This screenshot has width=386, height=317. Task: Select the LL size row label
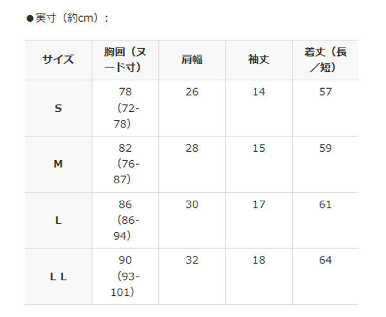(x=59, y=277)
